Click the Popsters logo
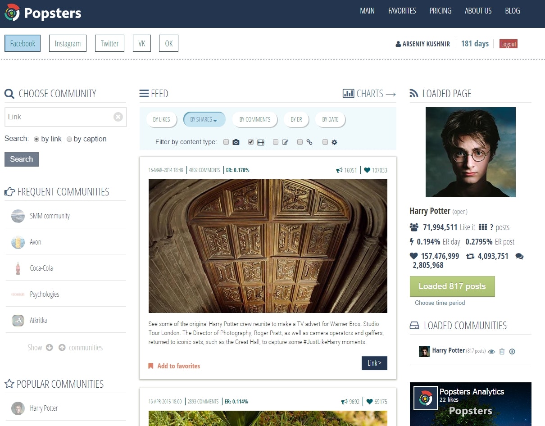 (43, 13)
